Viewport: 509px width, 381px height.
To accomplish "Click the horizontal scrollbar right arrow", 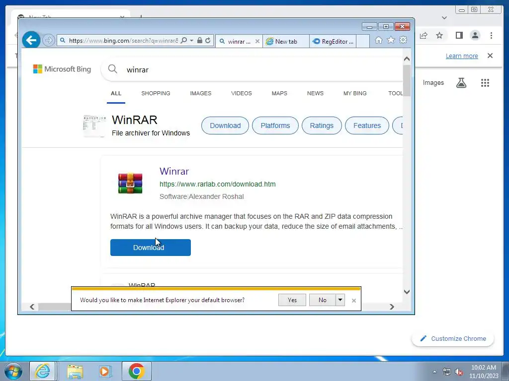I will coord(392,307).
